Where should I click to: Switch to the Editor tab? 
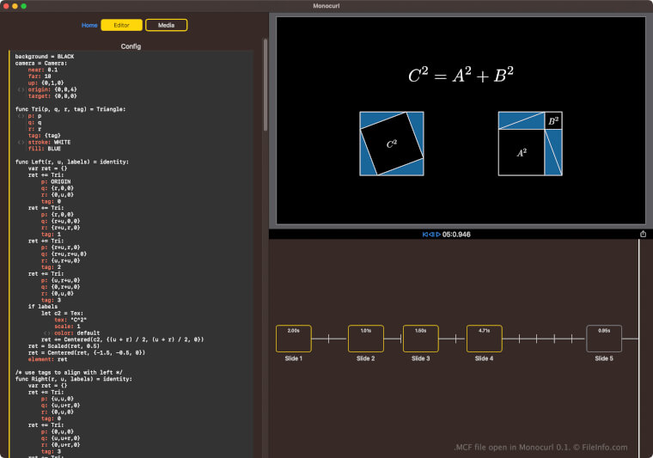pyautogui.click(x=121, y=25)
